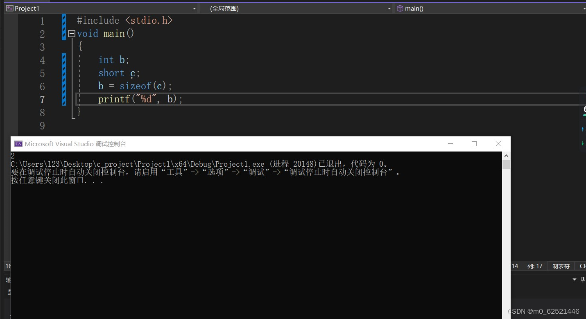The width and height of the screenshot is (586, 319).
Task: Click line number 9 in the gutter
Action: [42, 126]
